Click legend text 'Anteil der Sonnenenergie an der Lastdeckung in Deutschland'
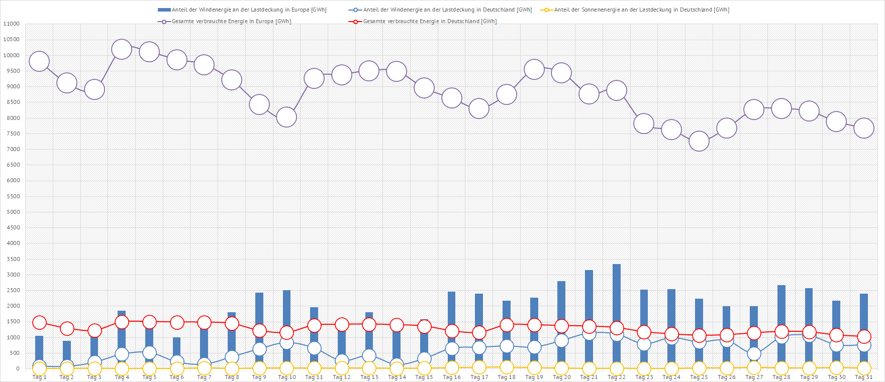Viewport: 885px width, 382px height. 641,10
